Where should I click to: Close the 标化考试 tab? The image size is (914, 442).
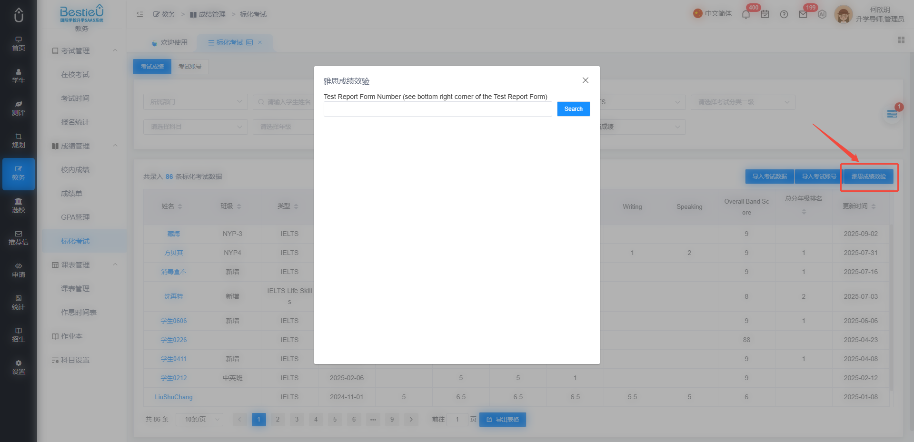click(260, 42)
